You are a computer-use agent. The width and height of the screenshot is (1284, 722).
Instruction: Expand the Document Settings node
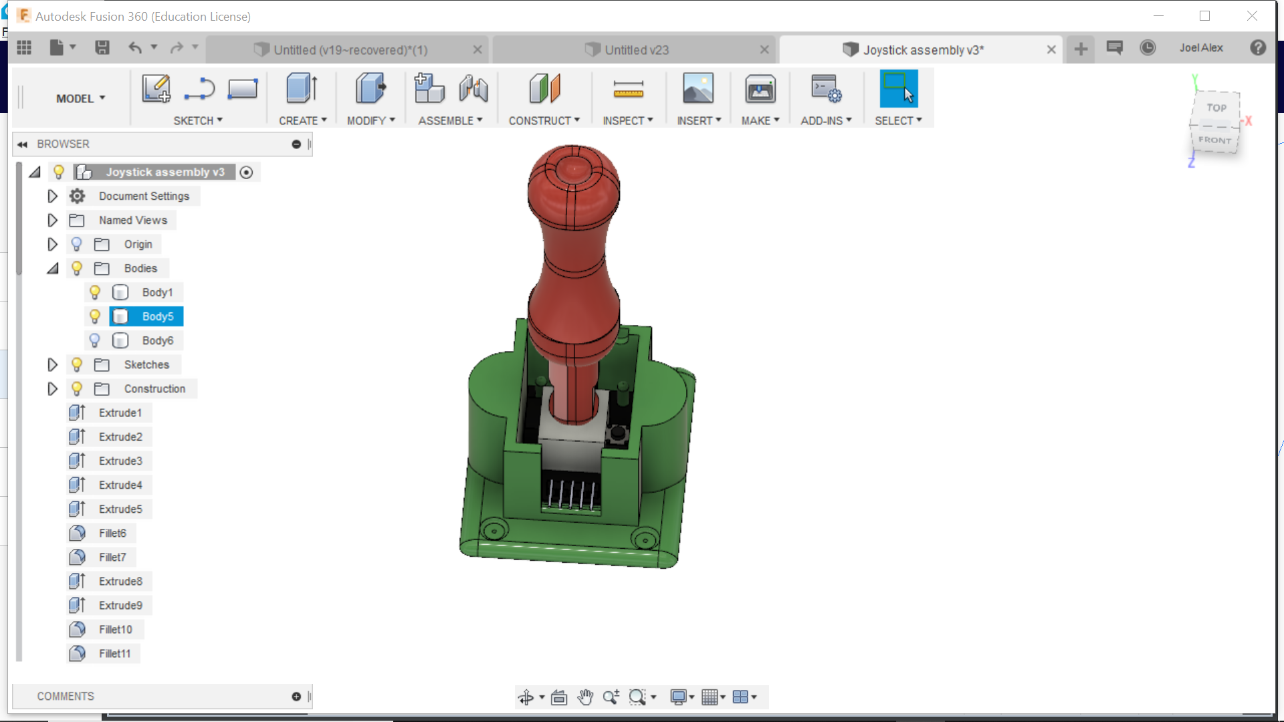tap(52, 196)
